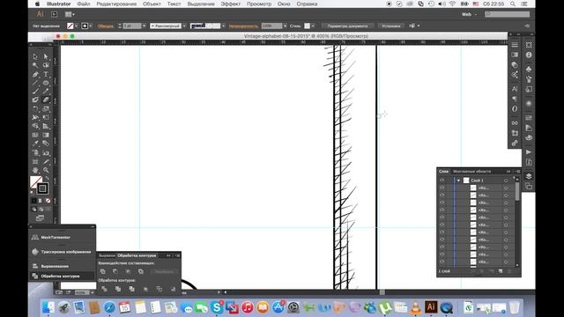Click the Fill swatch in toolbox
Image resolution: width=564 pixels, height=317 pixels.
coord(34,181)
